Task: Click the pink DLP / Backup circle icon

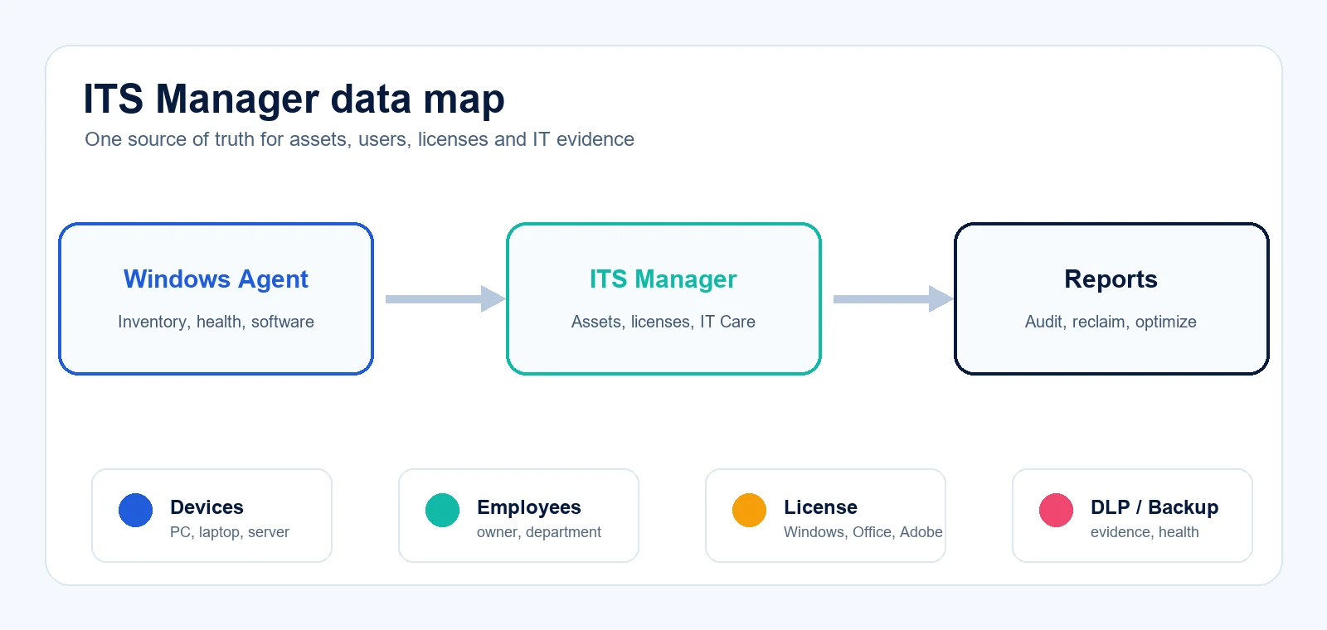Action: click(x=1056, y=510)
